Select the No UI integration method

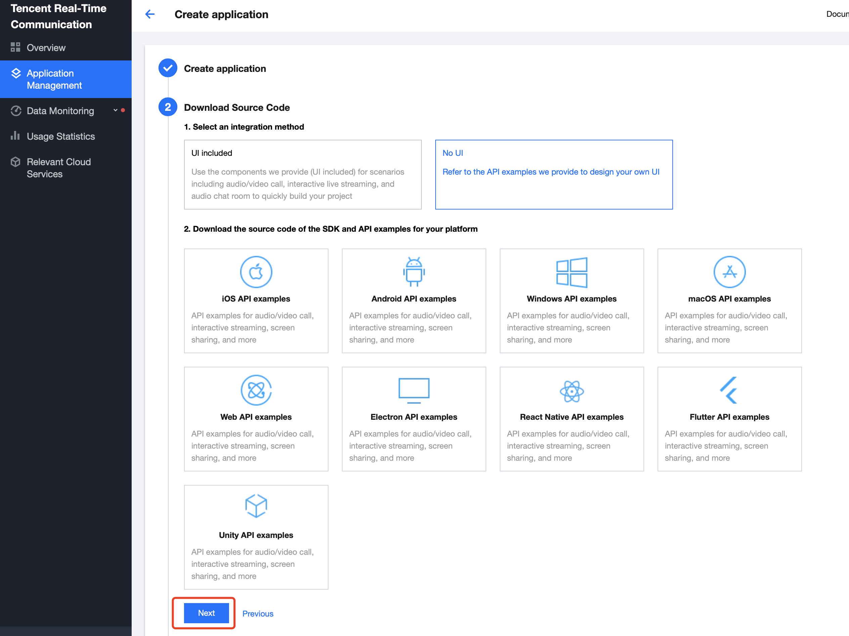point(554,175)
